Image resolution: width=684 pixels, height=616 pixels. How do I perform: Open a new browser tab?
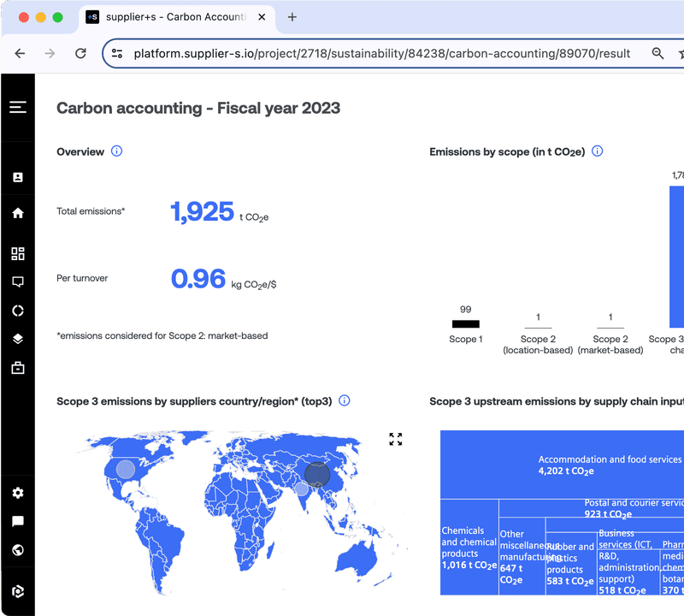(x=292, y=17)
